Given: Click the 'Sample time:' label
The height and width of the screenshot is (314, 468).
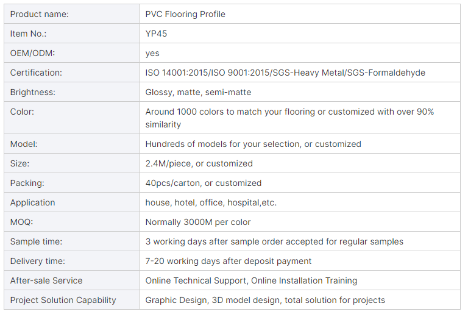Looking at the screenshot, I should 36,241.
